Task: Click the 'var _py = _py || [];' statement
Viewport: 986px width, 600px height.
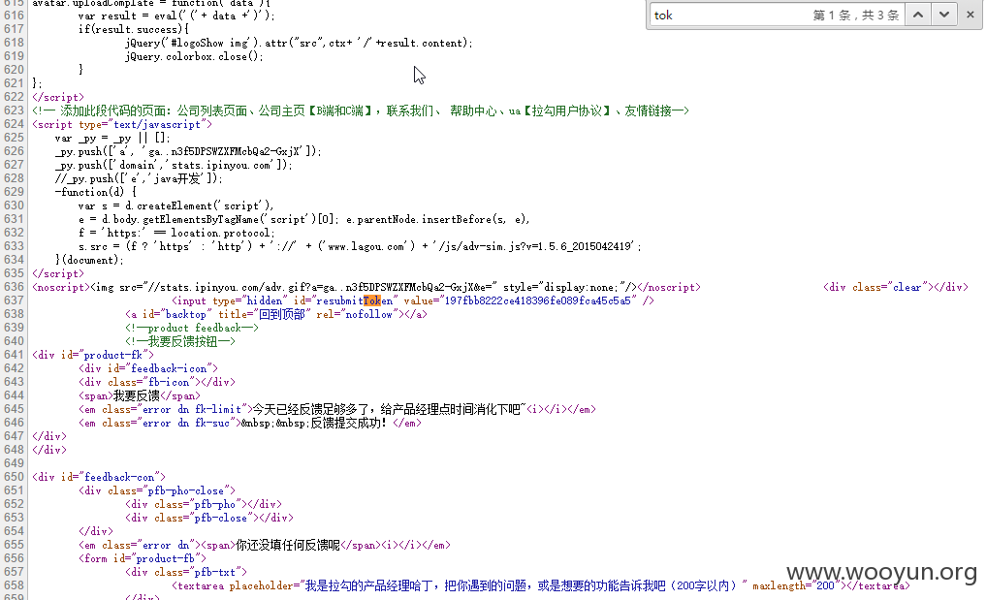Action: [113, 138]
